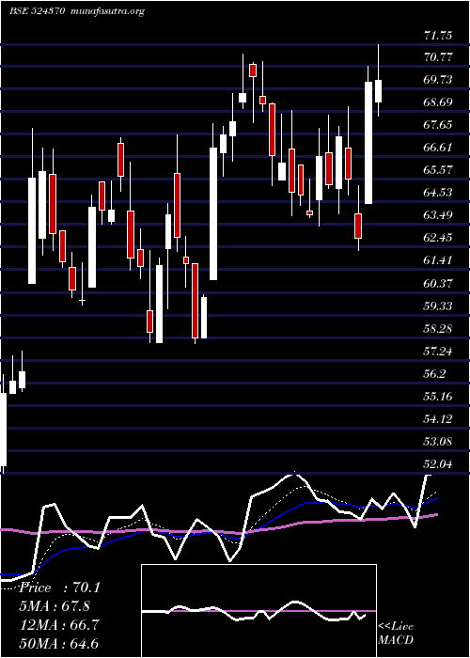The height and width of the screenshot is (658, 470).
Task: Click the 63.49 price axis label
Action: 438,215
